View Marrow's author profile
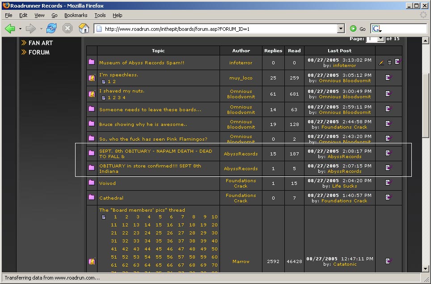 (241, 262)
